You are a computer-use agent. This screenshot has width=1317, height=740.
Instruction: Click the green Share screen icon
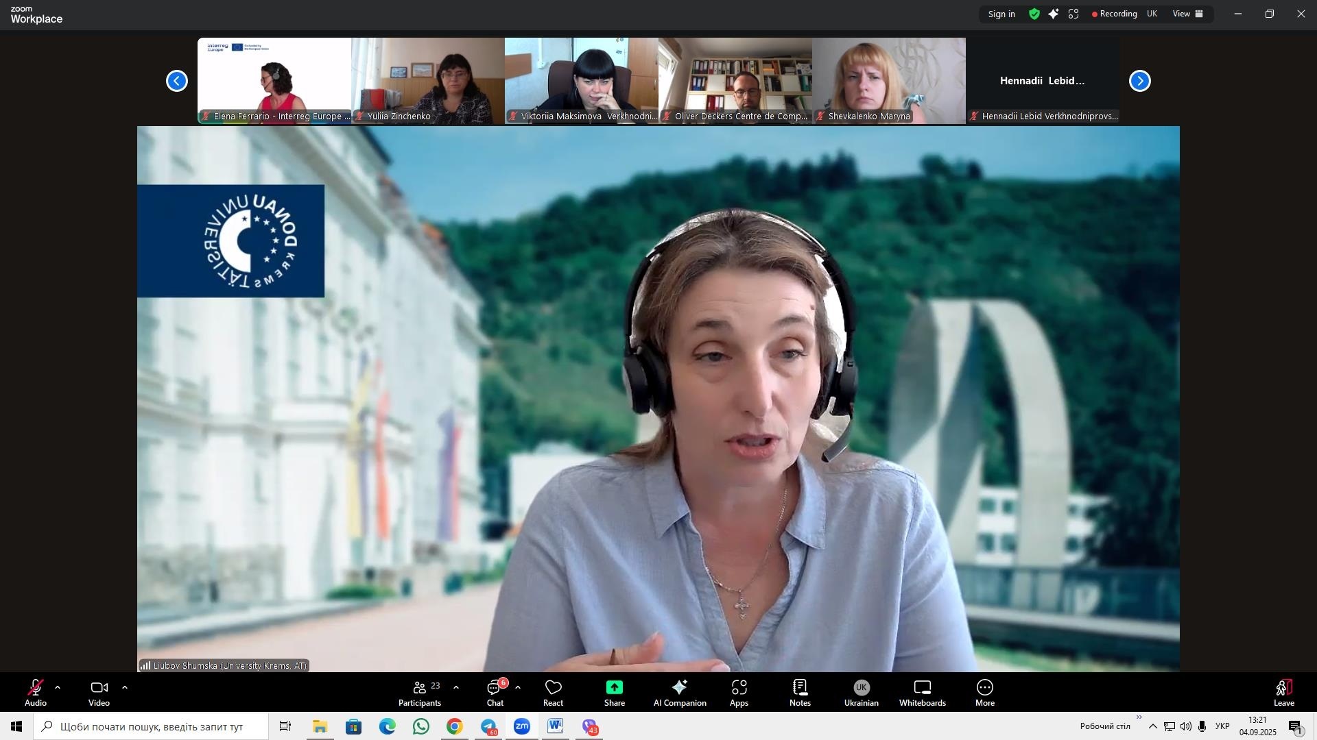pos(615,688)
